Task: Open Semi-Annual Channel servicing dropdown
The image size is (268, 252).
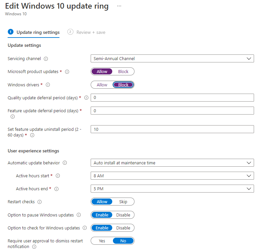Action: click(172, 58)
